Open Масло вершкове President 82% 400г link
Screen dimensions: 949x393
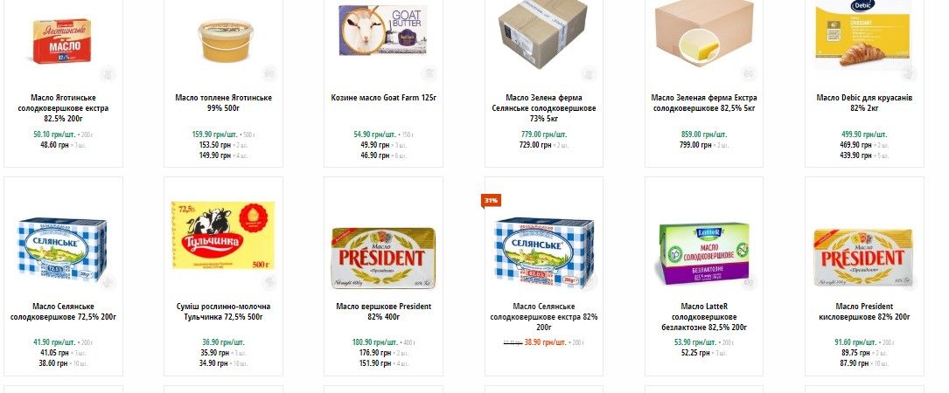pos(384,312)
